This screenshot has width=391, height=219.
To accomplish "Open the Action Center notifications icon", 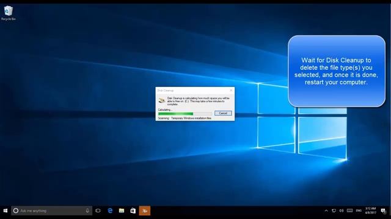I will point(384,211).
